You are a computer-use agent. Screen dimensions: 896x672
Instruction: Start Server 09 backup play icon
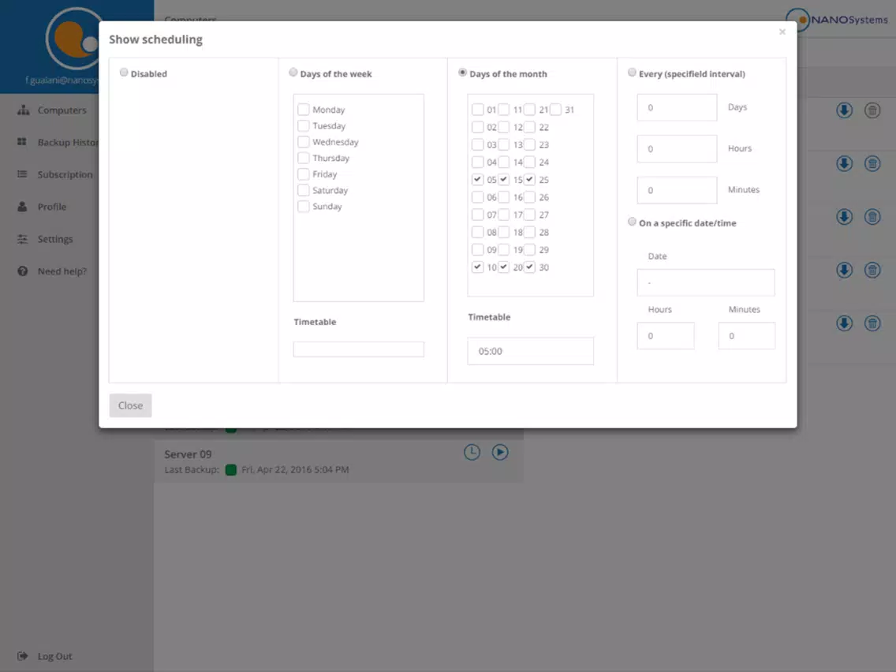[x=500, y=452]
